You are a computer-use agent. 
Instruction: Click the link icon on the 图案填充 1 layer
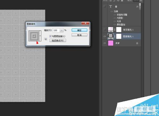pyautogui.click(x=115, y=36)
